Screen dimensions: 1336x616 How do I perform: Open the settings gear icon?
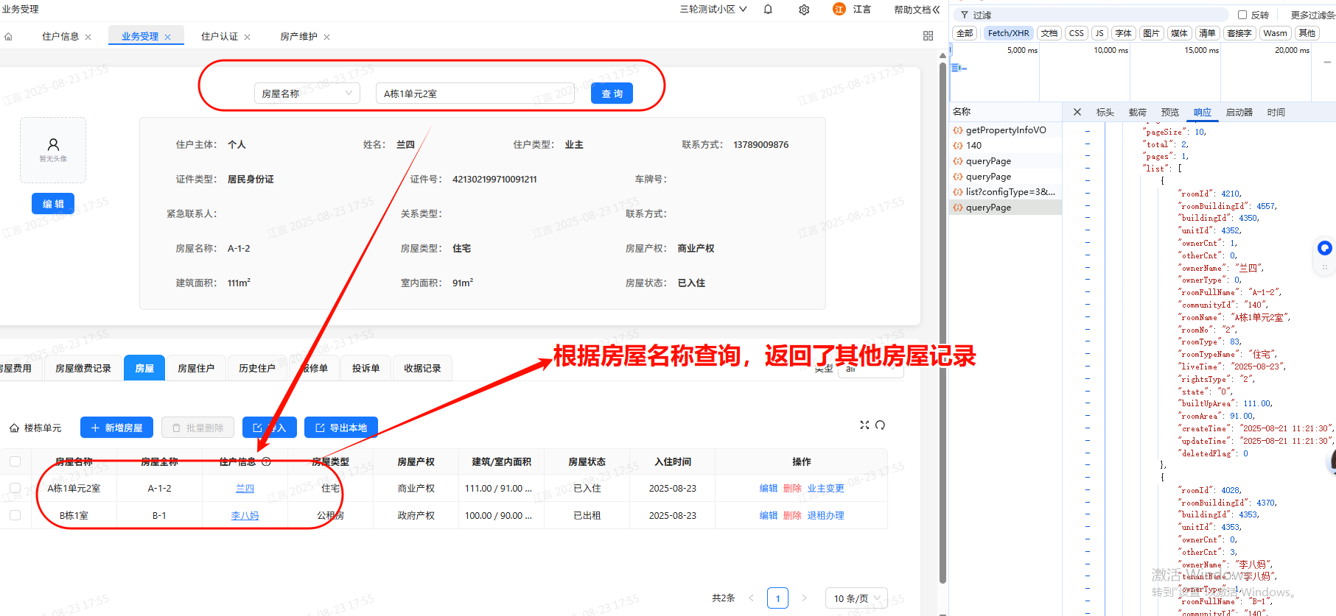(x=804, y=10)
